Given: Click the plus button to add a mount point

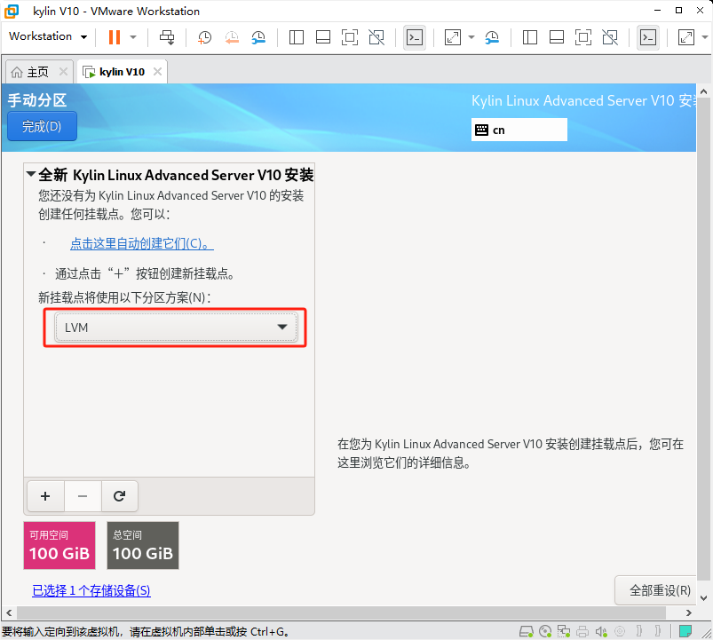Looking at the screenshot, I should (x=45, y=496).
